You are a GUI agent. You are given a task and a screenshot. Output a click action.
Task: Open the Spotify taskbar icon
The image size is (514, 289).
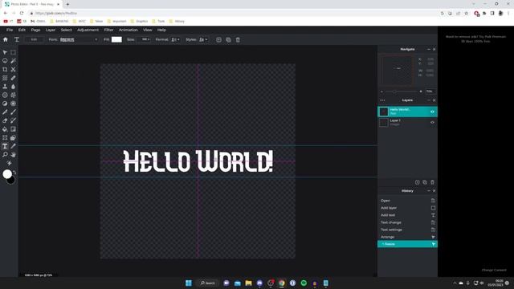[304, 283]
